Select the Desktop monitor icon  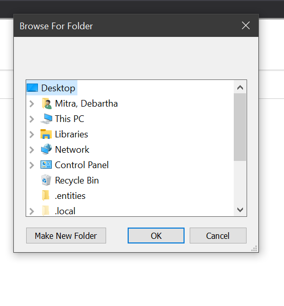tap(32, 88)
